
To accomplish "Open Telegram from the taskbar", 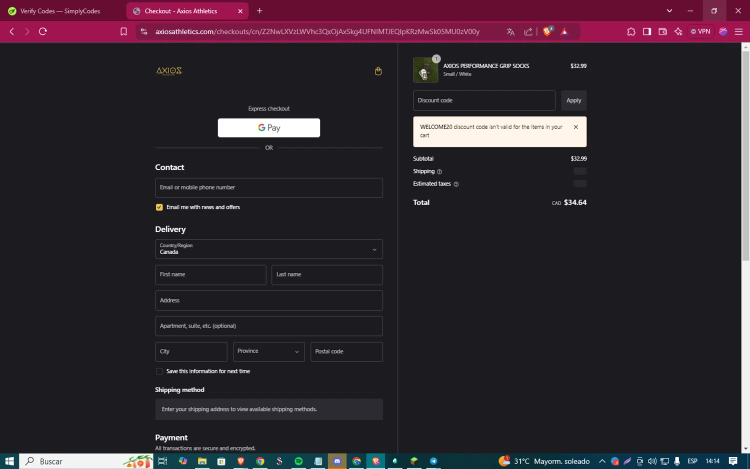I will click(433, 461).
